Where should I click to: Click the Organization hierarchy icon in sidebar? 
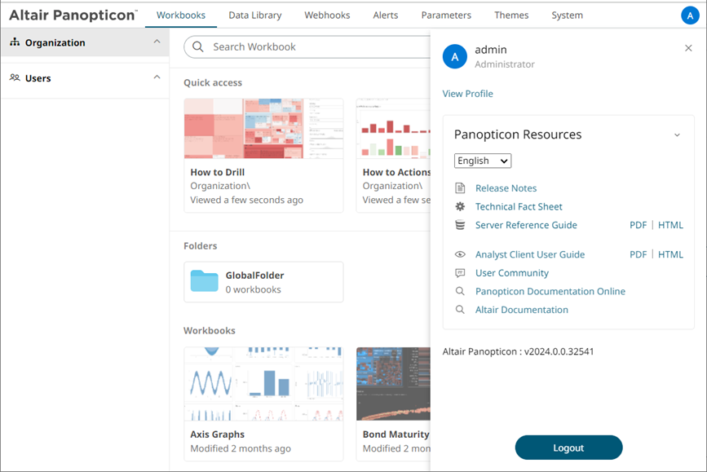click(x=15, y=42)
